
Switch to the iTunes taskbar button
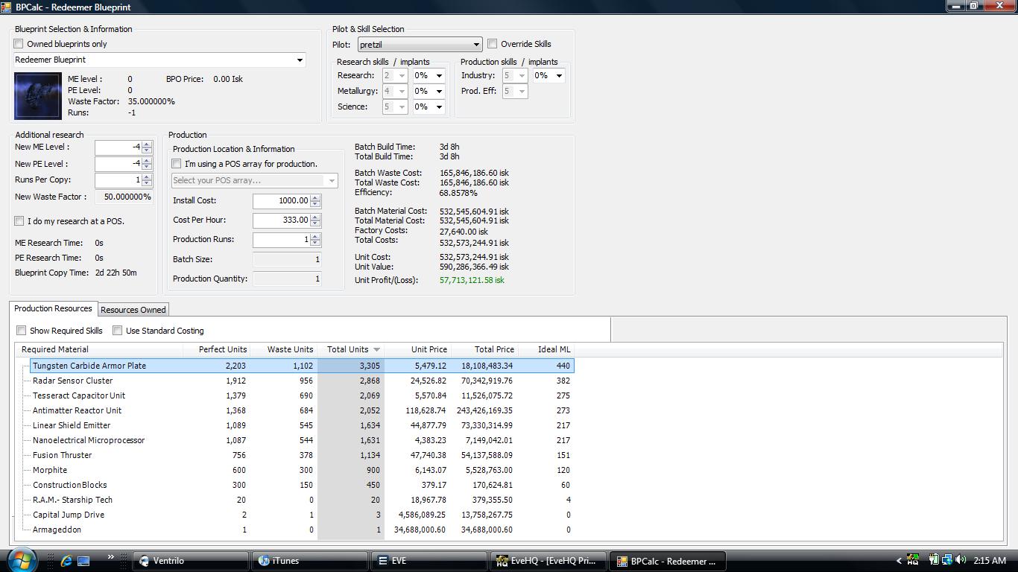click(x=310, y=561)
